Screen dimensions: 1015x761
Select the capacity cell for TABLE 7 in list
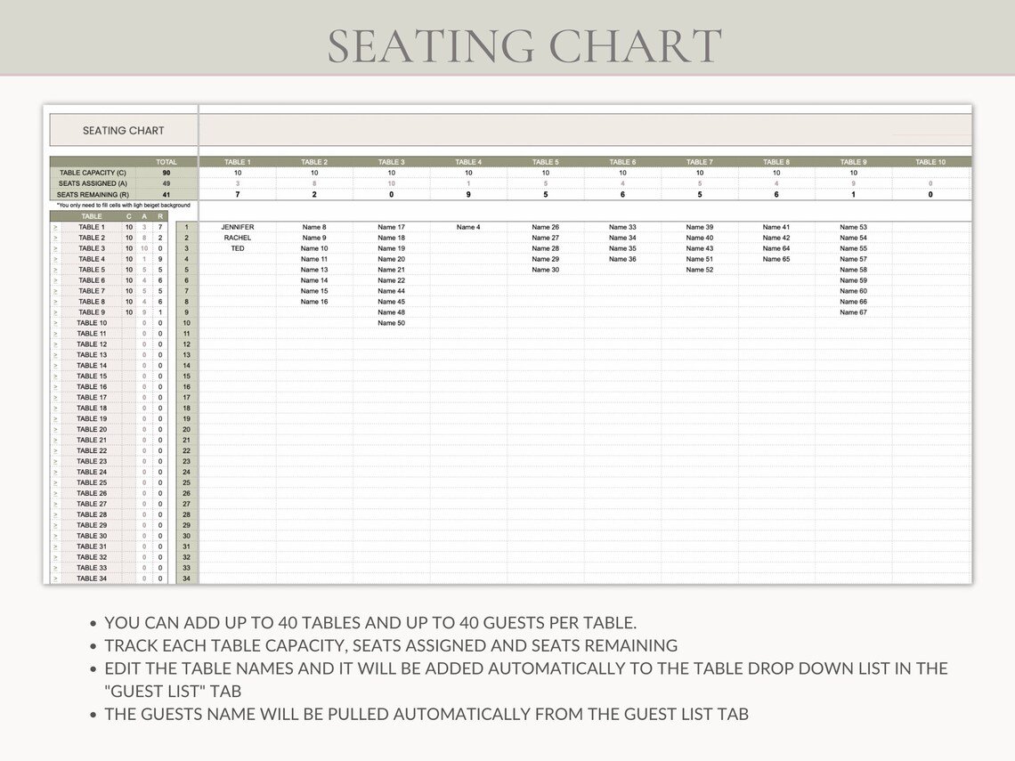pos(129,291)
